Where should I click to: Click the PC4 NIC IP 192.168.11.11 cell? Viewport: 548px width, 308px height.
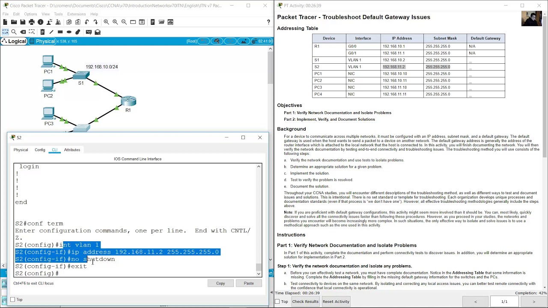(x=402, y=94)
